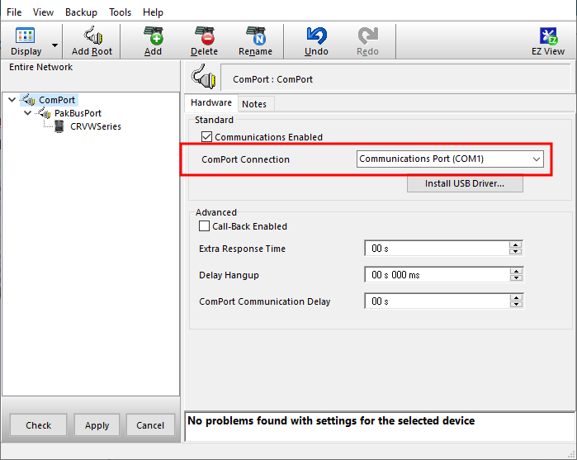Click the Display toolbar icon
Image resolution: width=577 pixels, height=460 pixels.
click(x=26, y=36)
